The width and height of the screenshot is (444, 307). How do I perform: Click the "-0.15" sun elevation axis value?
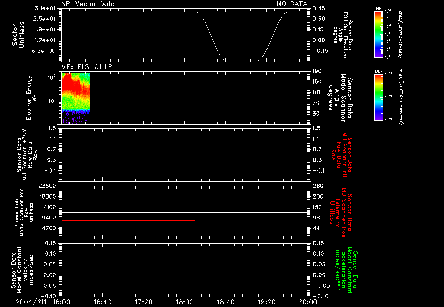point(320,51)
